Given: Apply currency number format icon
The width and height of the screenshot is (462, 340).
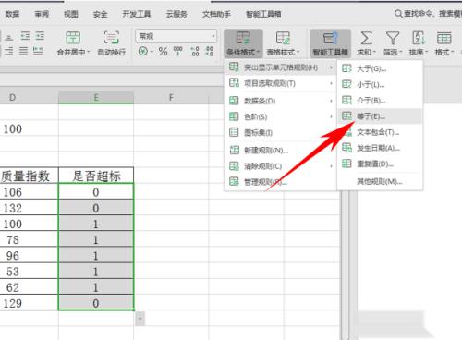Looking at the screenshot, I should (x=143, y=51).
